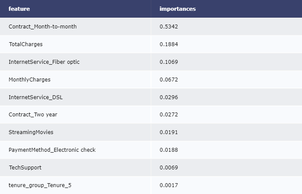
Task: Select the Contract_Two year cell
Action: [33, 115]
